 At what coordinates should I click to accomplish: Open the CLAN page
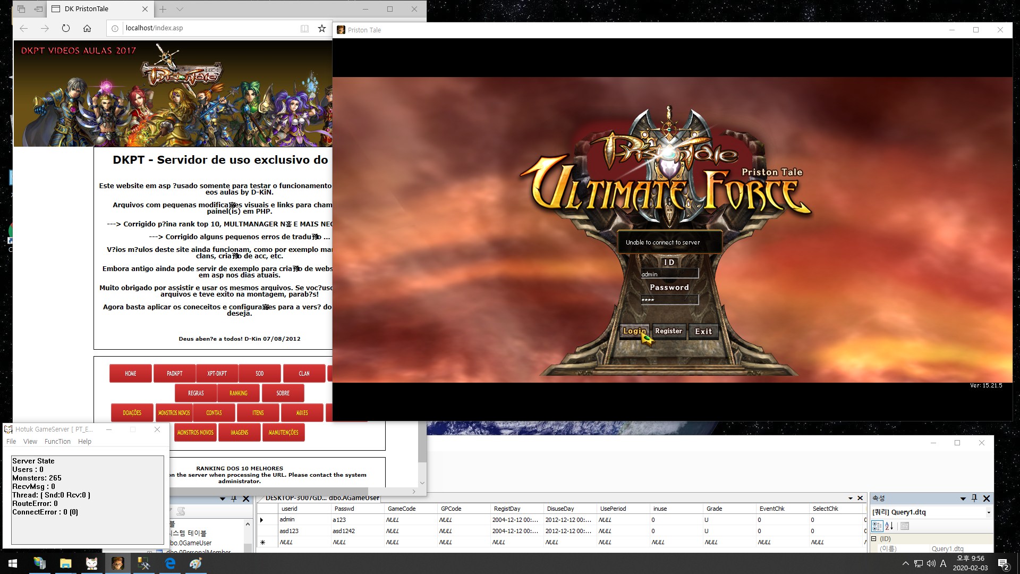(x=304, y=374)
